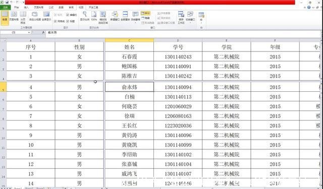Screen dimensions: 323x189
Task: Select column C header
Action: tap(129, 40)
